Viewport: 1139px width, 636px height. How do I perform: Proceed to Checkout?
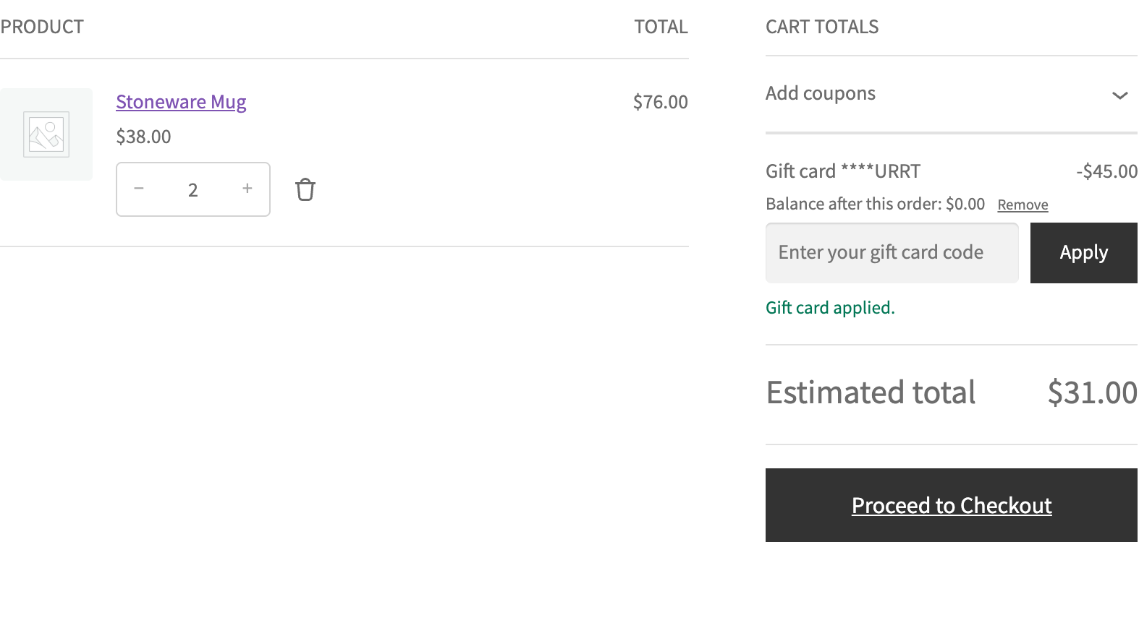tap(952, 505)
